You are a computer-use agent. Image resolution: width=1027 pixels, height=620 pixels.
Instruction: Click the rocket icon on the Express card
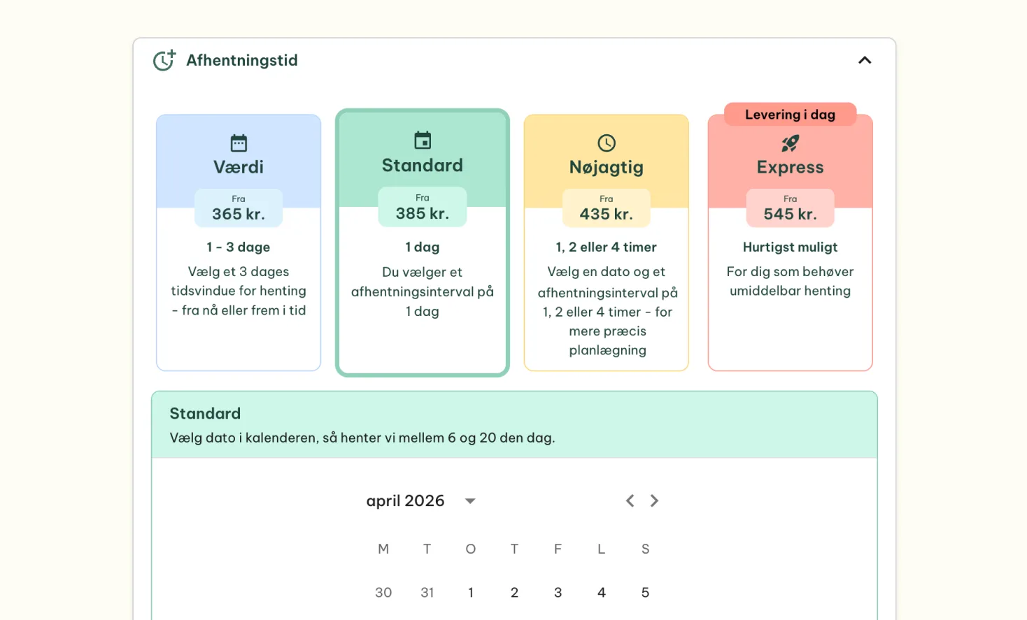click(790, 143)
